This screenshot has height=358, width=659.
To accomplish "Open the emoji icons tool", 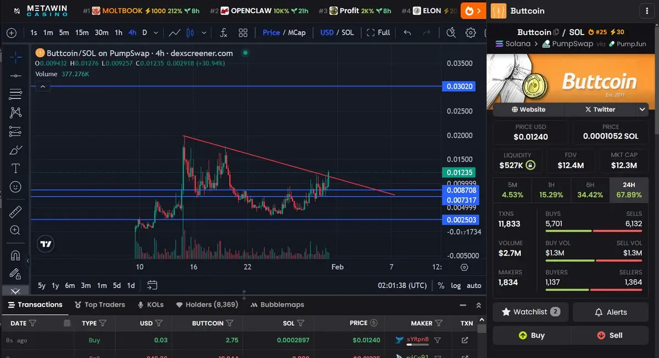I will pos(15,187).
